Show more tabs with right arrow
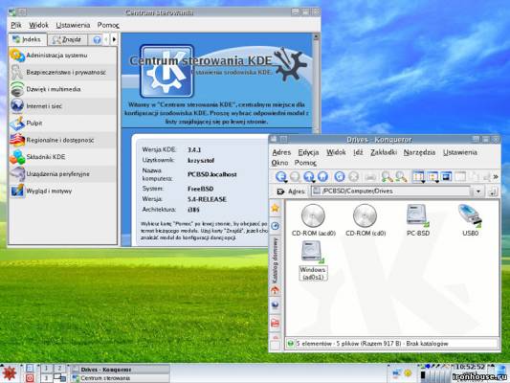 click(x=114, y=39)
